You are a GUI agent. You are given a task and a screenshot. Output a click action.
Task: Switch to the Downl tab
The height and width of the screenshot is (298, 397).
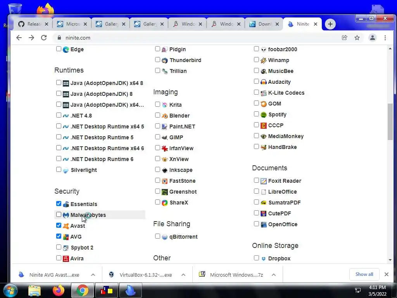pyautogui.click(x=264, y=24)
